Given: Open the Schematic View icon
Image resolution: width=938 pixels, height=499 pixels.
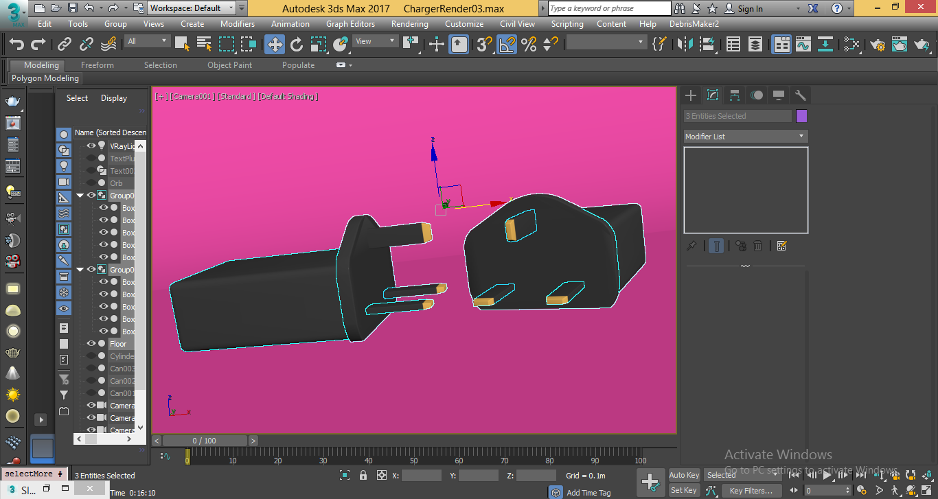Looking at the screenshot, I should pos(825,45).
